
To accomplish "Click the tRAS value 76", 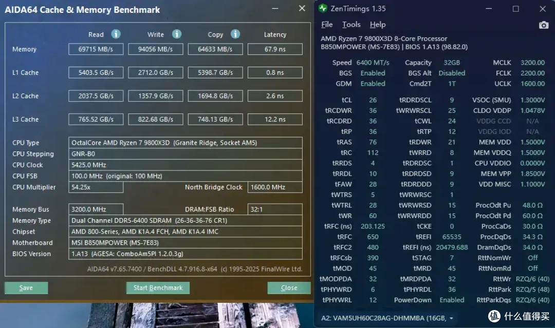I will pyautogui.click(x=373, y=142).
